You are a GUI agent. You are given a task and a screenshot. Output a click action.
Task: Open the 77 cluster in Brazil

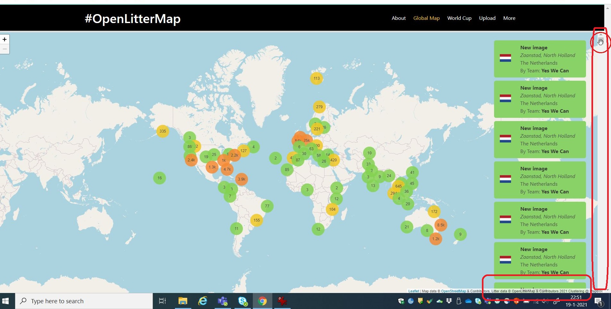[267, 206]
